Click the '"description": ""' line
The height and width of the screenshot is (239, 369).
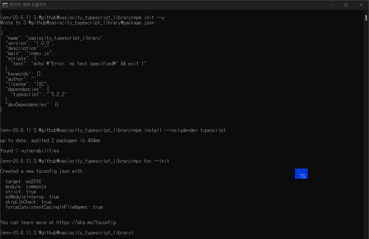tap(28, 48)
